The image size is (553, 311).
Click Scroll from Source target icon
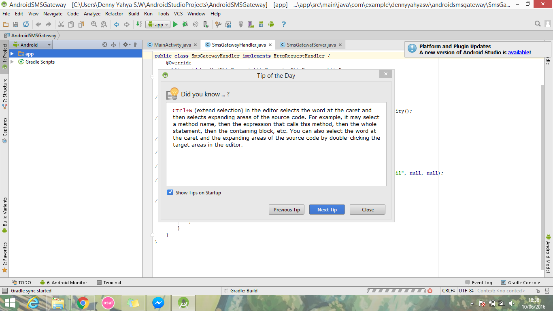(105, 45)
